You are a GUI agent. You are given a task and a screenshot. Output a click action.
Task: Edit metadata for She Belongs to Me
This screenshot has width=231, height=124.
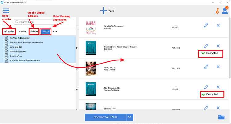(x=206, y=87)
